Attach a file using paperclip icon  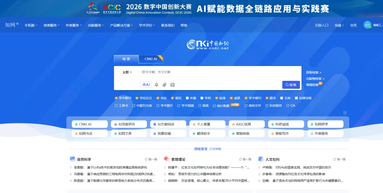click(x=165, y=85)
